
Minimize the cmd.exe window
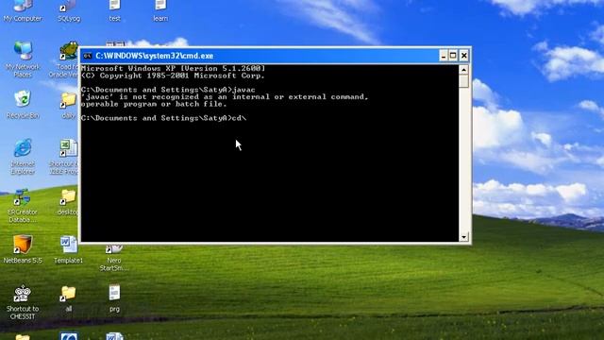(444, 56)
